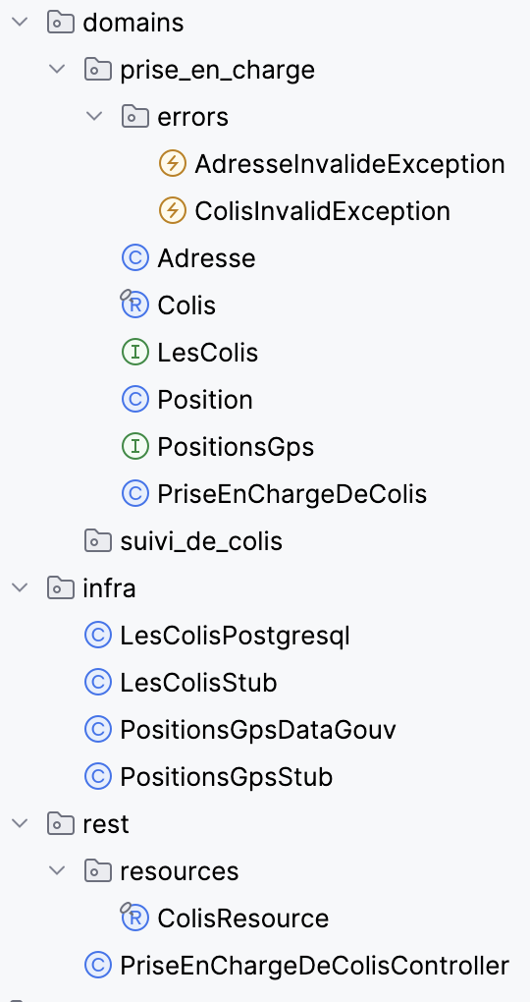Select the Adresse class
530x1002 pixels.
206,258
